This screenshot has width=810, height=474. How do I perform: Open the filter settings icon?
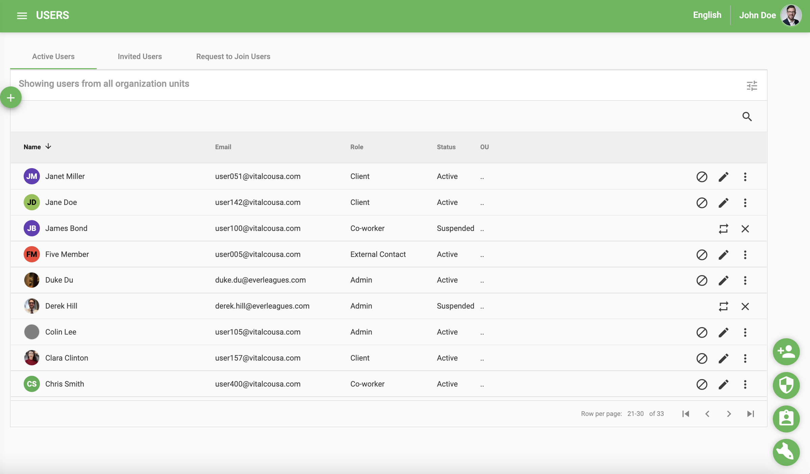[x=752, y=85]
